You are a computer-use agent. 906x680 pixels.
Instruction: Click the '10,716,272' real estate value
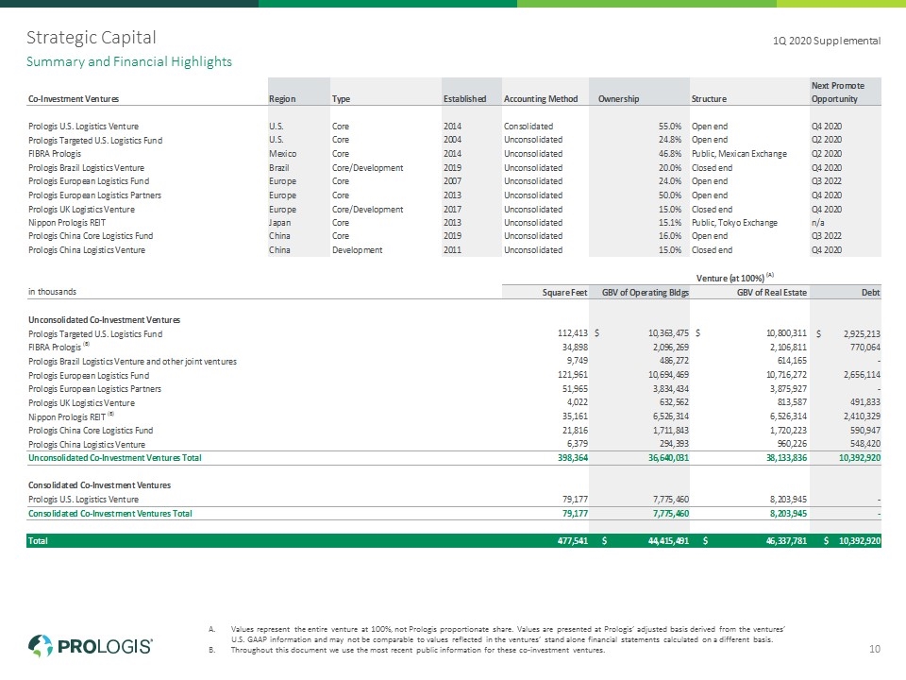pyautogui.click(x=786, y=375)
